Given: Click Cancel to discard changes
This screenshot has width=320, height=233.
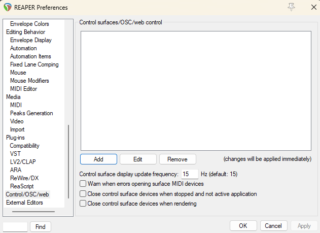Looking at the screenshot, I should [x=273, y=226].
